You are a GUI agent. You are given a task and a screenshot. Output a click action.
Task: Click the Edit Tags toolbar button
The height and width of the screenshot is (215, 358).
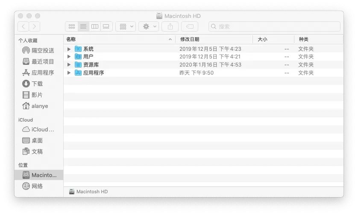pos(190,26)
